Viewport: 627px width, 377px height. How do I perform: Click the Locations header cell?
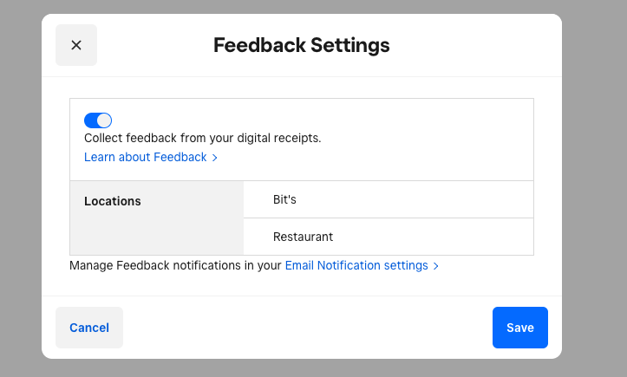[113, 201]
